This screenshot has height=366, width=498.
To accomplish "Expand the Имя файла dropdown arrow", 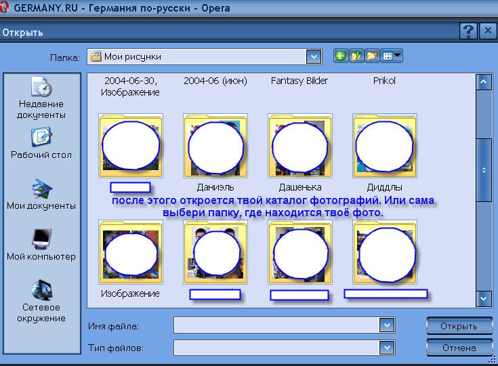I will click(x=387, y=325).
